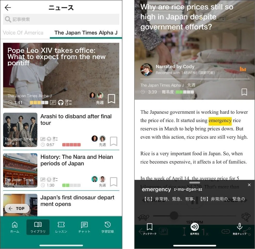Open the Pope Leo XIV featured article
The height and width of the screenshot is (249, 255).
(61, 75)
